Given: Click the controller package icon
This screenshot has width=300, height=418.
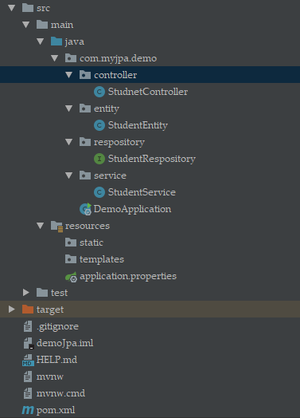Looking at the screenshot, I should pos(85,75).
